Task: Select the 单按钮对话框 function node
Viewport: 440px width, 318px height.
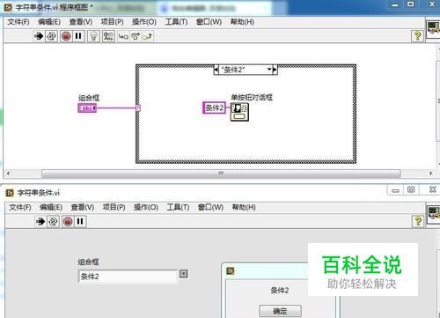Action: click(239, 112)
